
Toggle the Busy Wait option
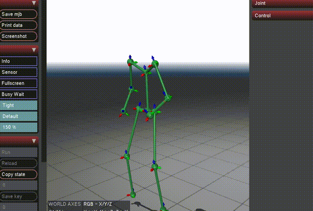pyautogui.click(x=19, y=94)
